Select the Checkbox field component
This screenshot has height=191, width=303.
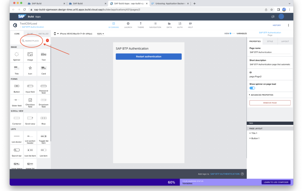[30, 102]
